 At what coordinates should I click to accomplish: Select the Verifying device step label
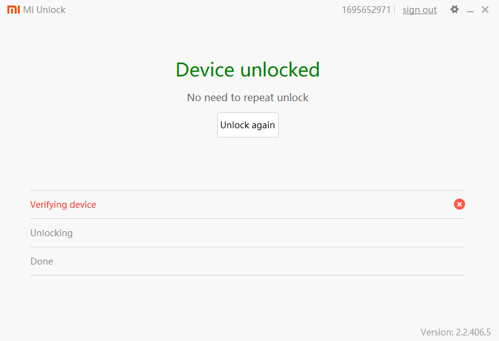click(x=63, y=205)
